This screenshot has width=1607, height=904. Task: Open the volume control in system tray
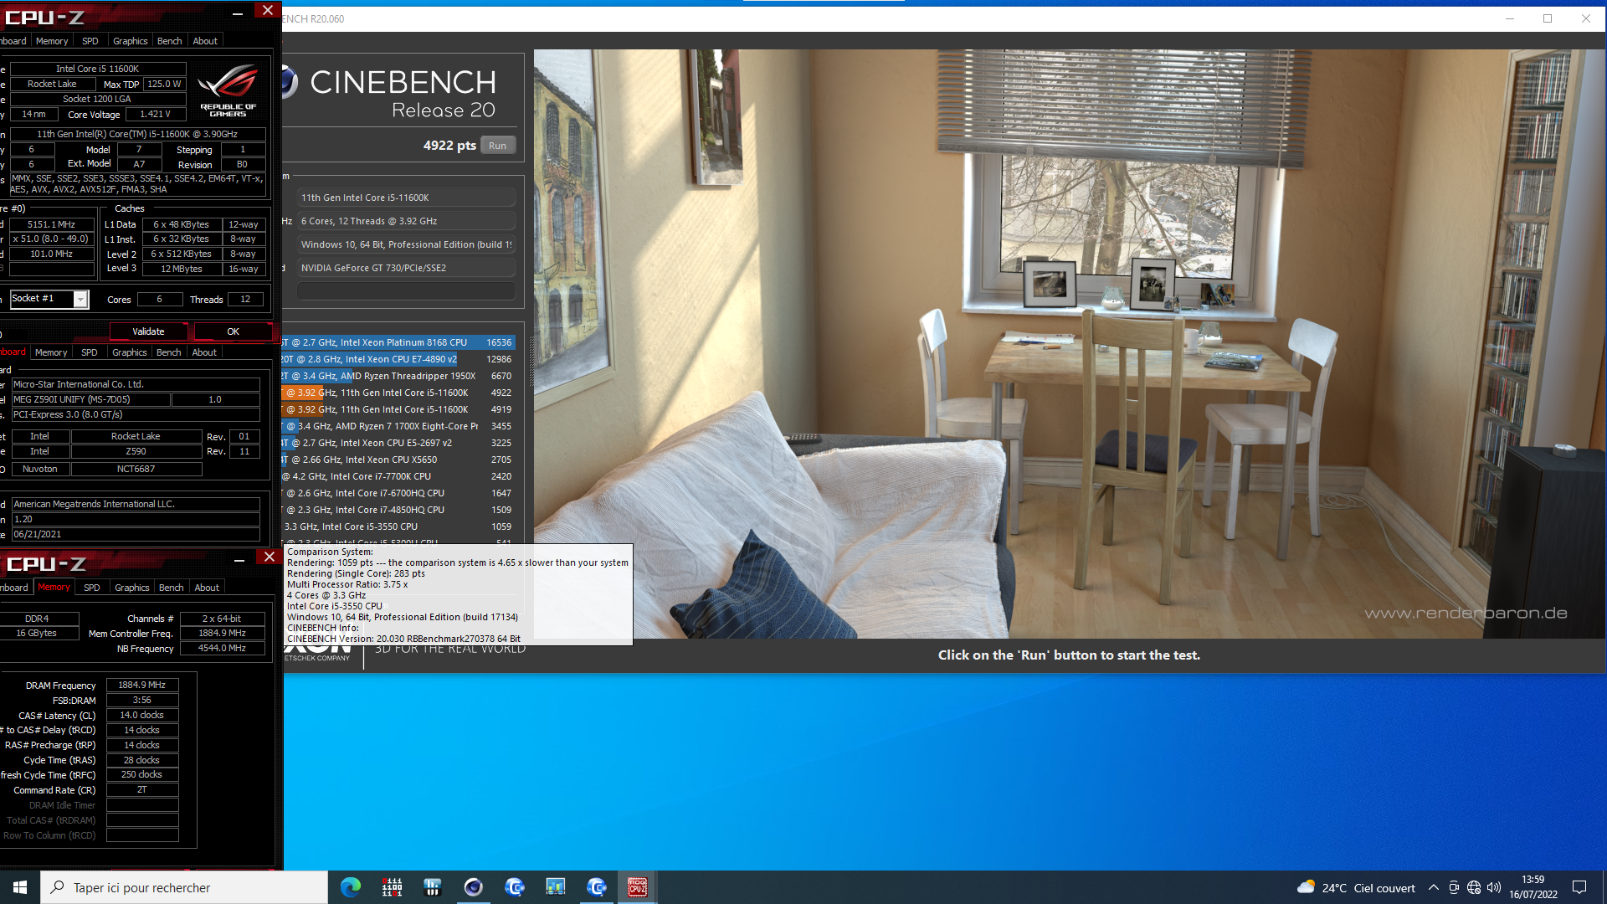click(1494, 888)
